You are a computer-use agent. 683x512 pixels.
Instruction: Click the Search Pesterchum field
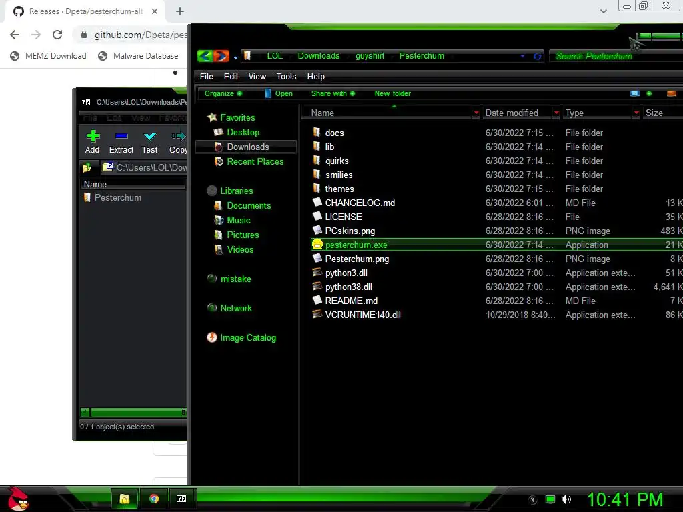[615, 56]
